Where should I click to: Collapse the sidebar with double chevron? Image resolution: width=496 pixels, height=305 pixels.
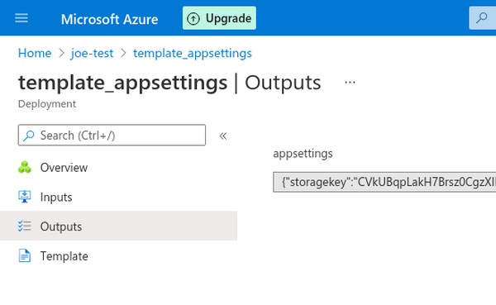[x=223, y=136]
